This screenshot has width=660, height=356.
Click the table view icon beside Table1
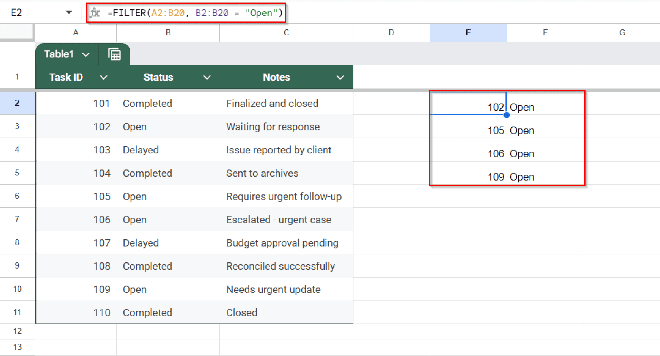[x=114, y=54]
